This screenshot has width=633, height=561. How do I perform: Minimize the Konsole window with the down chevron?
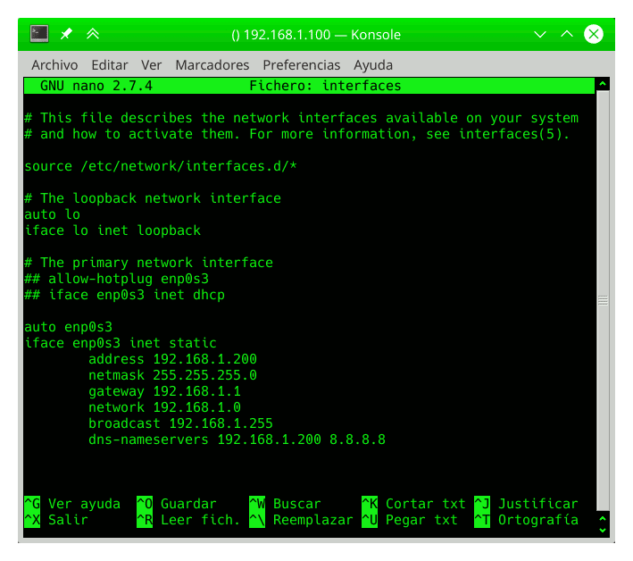coord(540,34)
